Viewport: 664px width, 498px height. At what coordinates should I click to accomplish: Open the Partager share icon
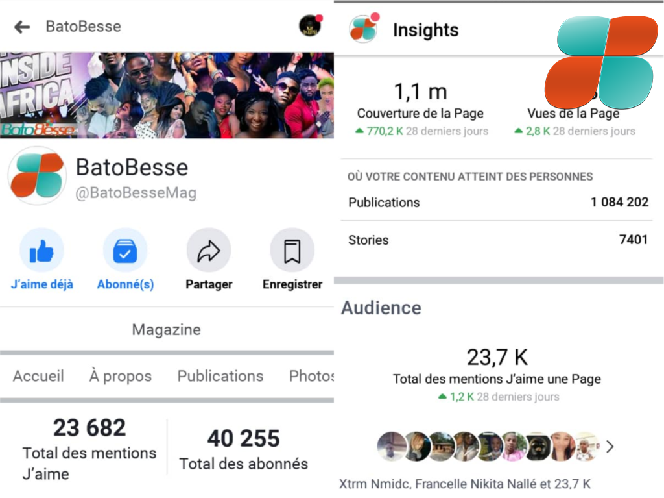209,250
